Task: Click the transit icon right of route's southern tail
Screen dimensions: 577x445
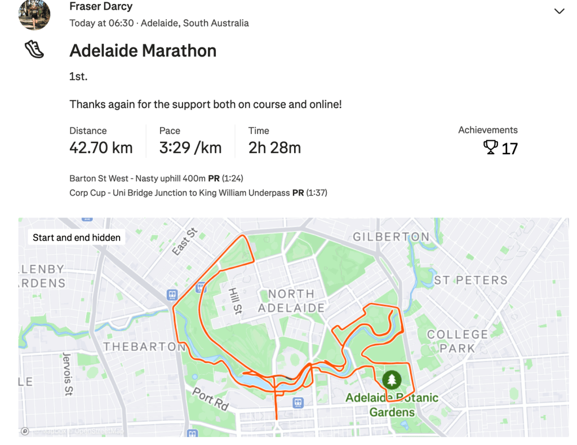Action: [298, 403]
